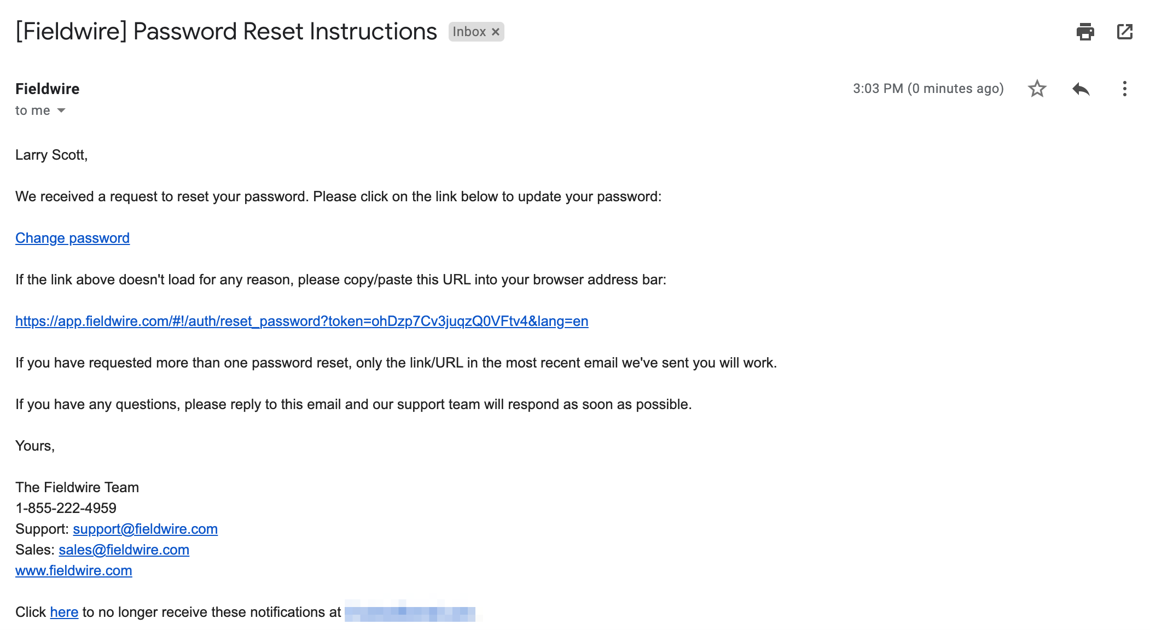This screenshot has height=630, width=1150.
Task: Expand recipient details next to "to me"
Action: 61,110
